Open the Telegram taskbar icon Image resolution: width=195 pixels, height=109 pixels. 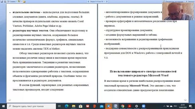(108, 106)
